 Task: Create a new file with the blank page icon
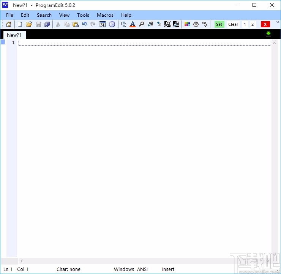(20, 24)
